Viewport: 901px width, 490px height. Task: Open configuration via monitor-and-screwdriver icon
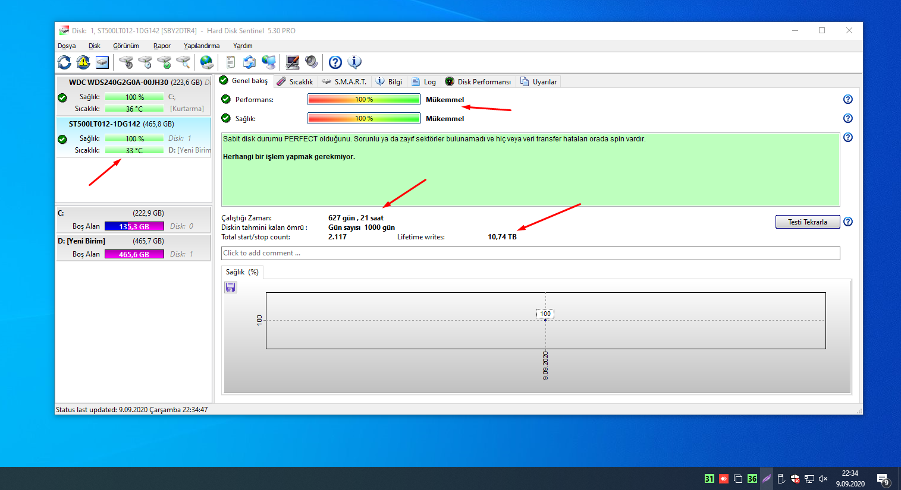coord(293,62)
